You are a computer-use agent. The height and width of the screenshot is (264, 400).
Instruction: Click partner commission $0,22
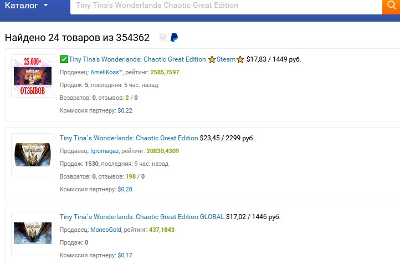[x=125, y=110]
